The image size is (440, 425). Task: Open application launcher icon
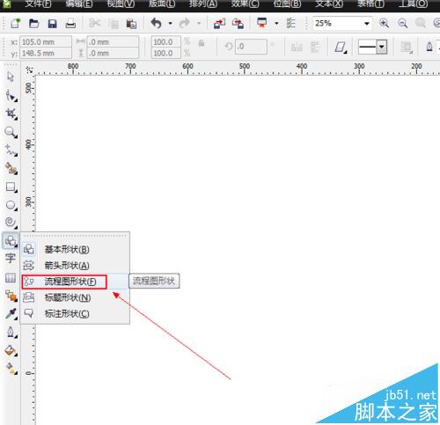pyautogui.click(x=261, y=23)
